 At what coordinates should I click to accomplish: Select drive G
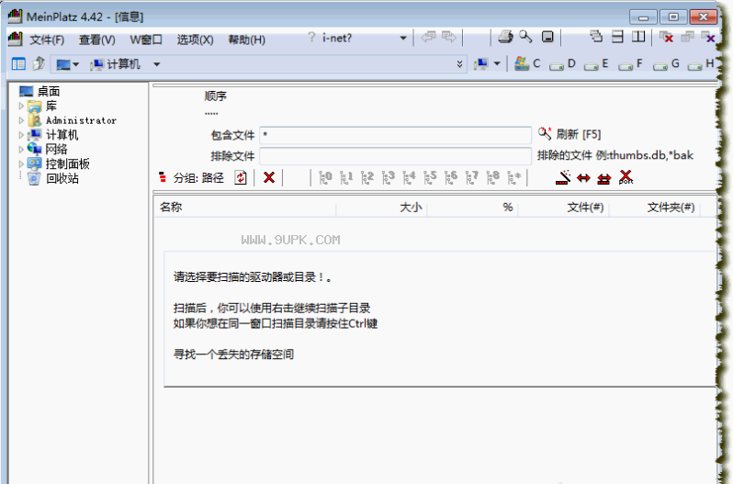point(666,64)
